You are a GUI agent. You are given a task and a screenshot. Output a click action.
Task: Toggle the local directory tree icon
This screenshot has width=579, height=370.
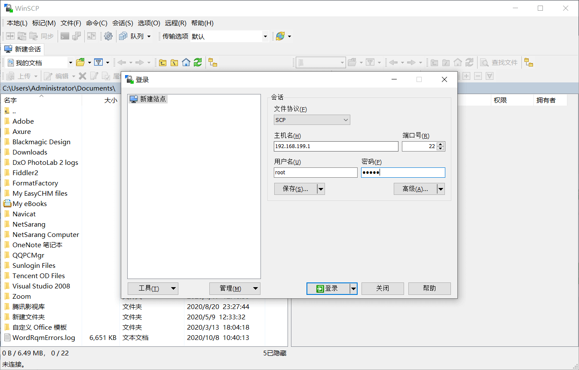click(x=213, y=63)
